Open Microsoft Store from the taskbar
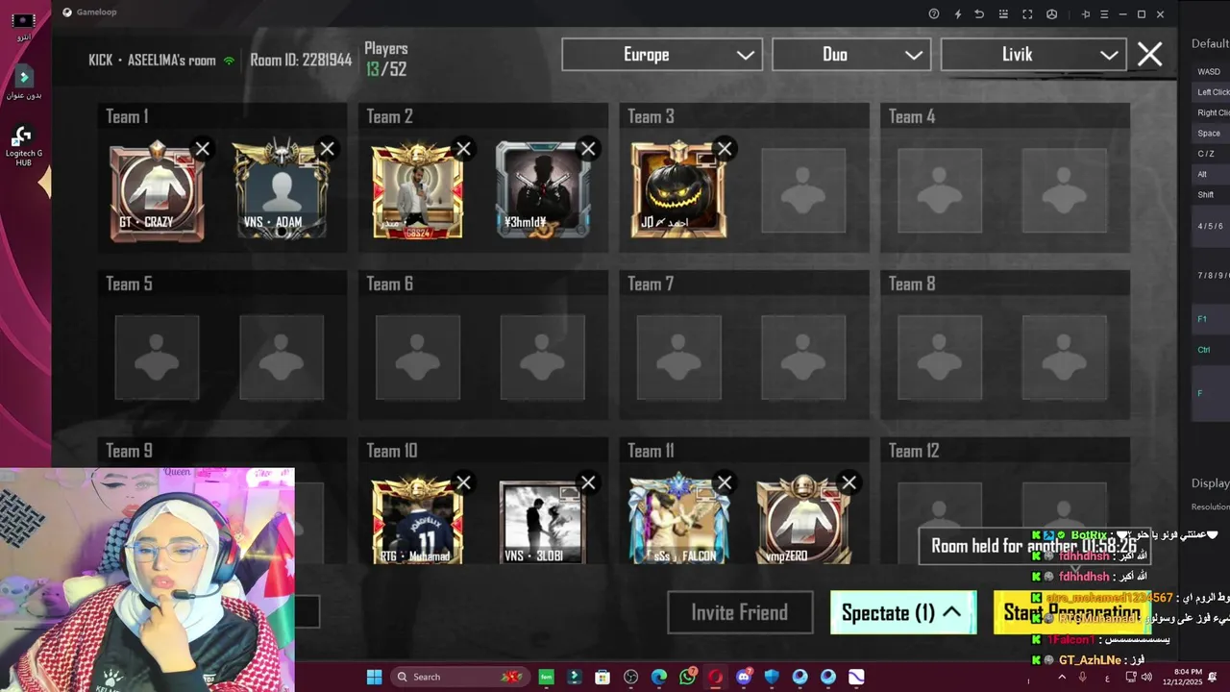 pyautogui.click(x=603, y=677)
